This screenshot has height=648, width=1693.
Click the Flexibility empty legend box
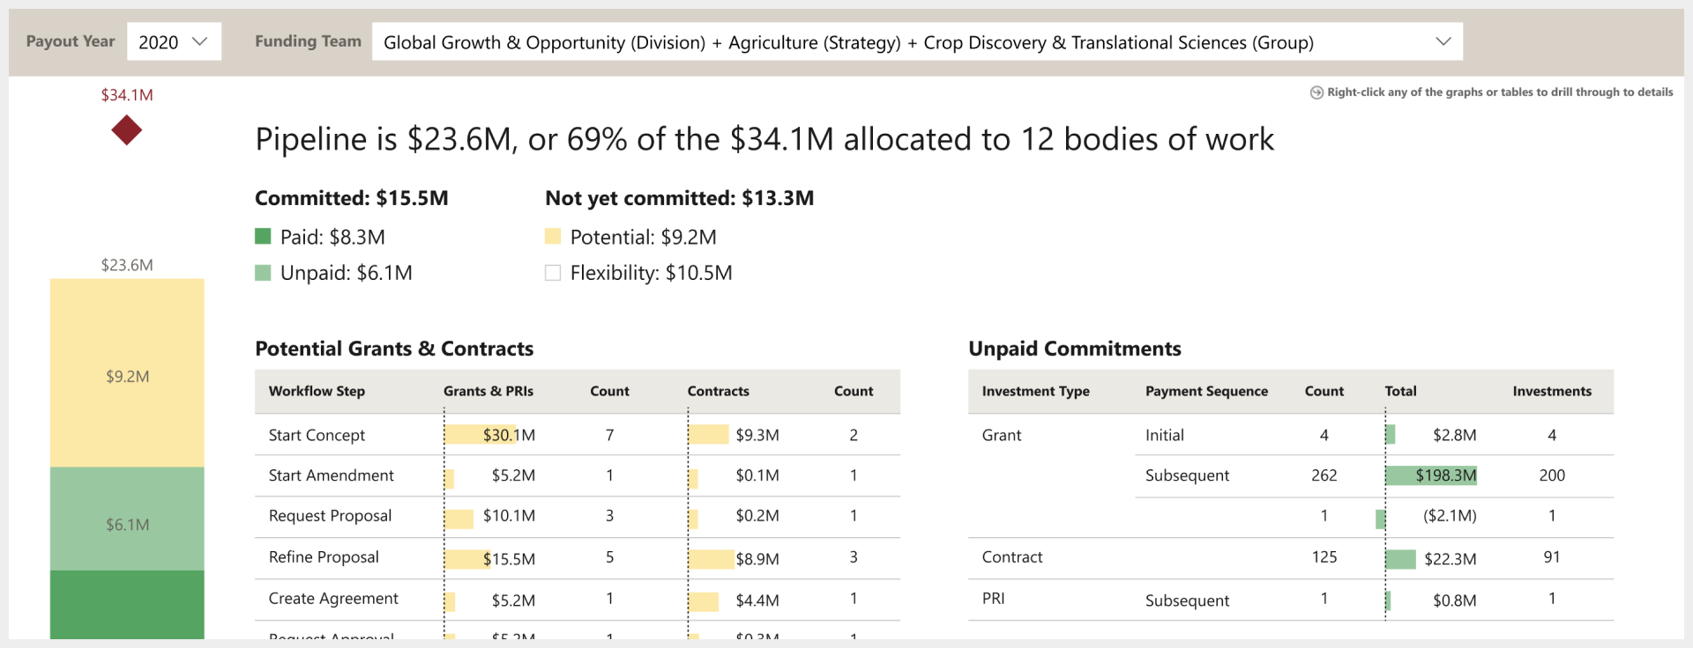pos(553,273)
